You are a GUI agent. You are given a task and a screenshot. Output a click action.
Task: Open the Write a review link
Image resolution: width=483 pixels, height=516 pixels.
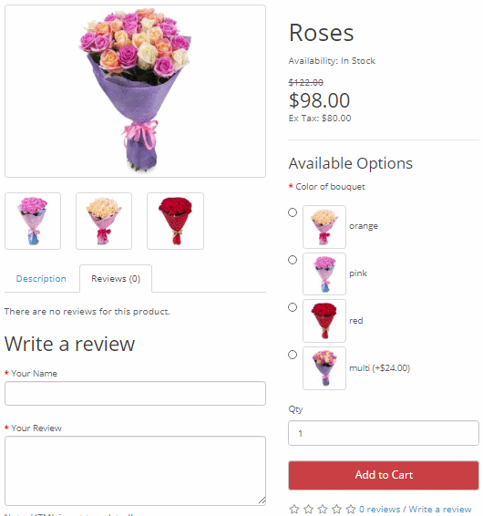(440, 509)
